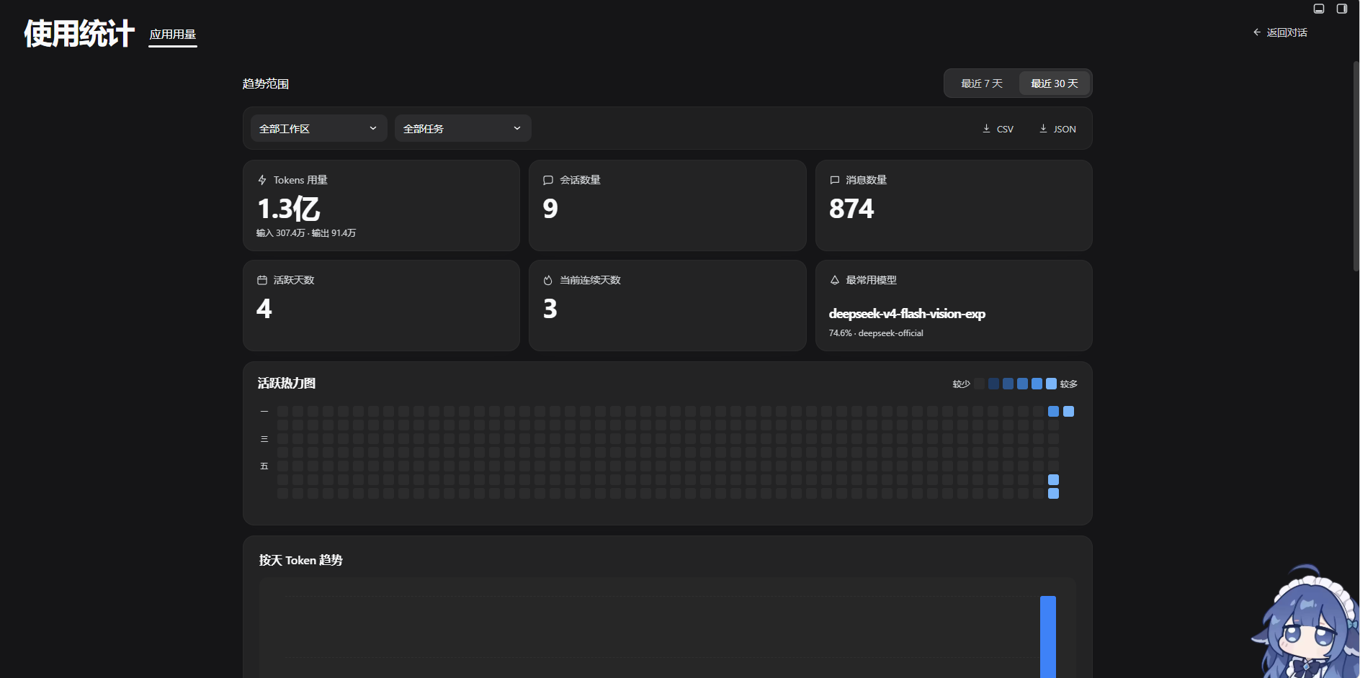The height and width of the screenshot is (678, 1360).
Task: Go back via 返回对话 link
Action: [x=1280, y=32]
